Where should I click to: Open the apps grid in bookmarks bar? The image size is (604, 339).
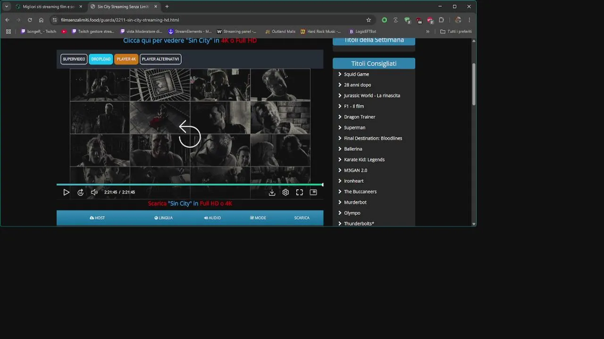click(8, 32)
